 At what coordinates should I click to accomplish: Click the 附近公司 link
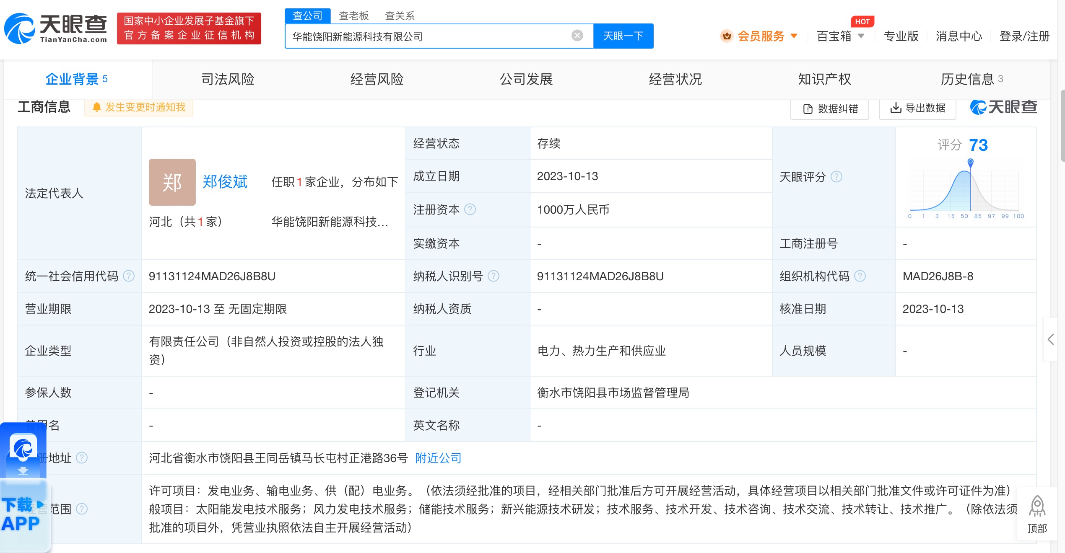coord(438,458)
